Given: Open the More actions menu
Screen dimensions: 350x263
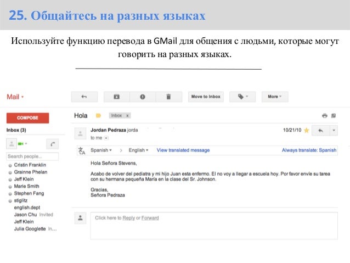Looking at the screenshot, I should (275, 97).
